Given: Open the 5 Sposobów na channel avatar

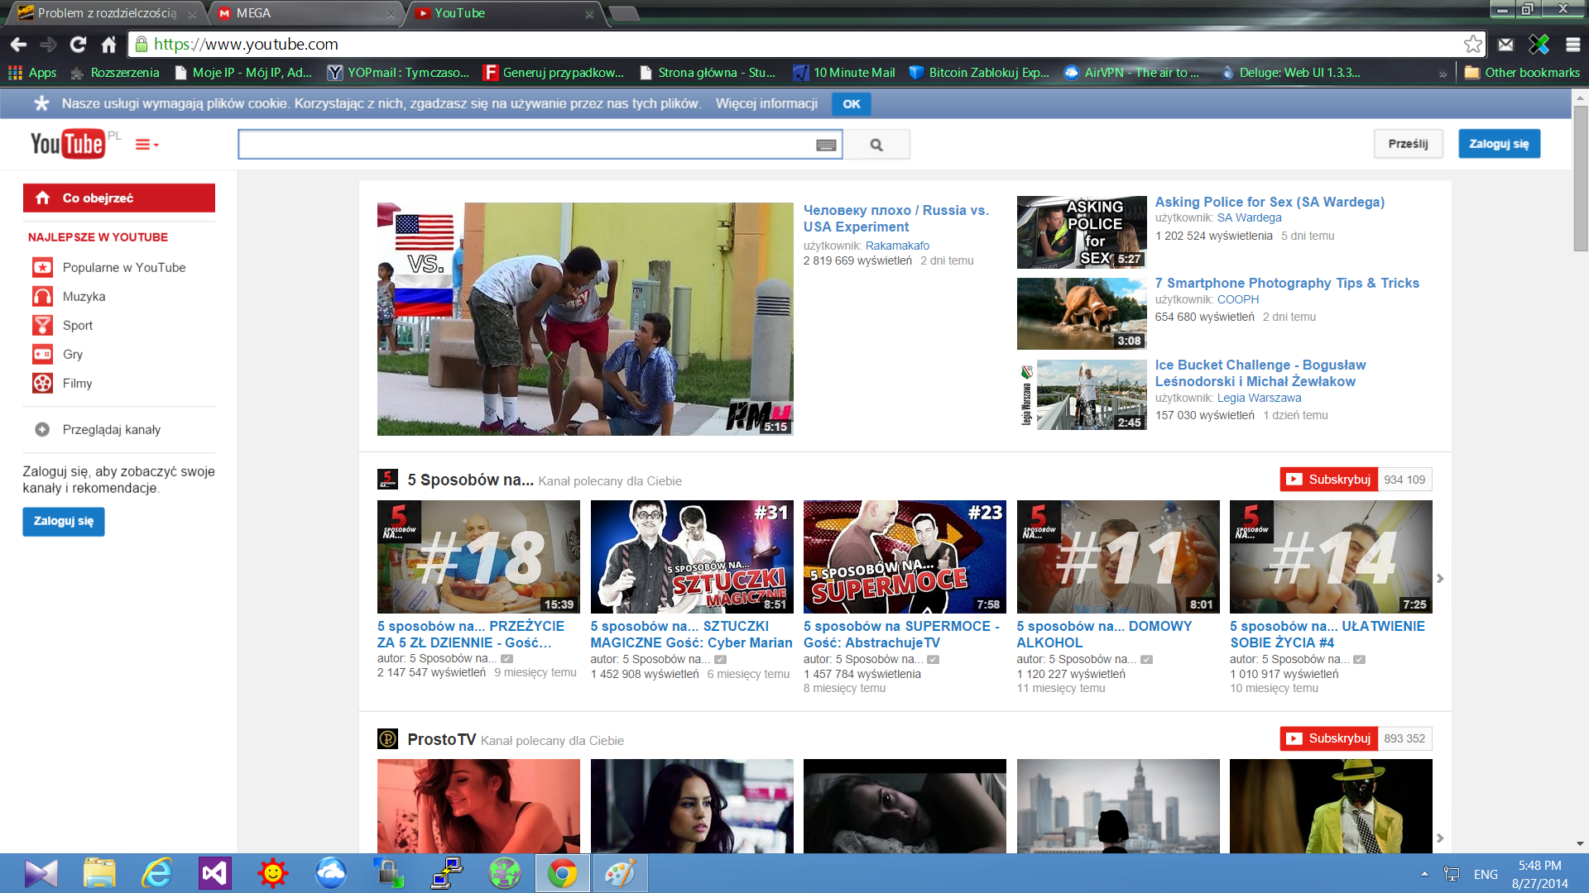Looking at the screenshot, I should pyautogui.click(x=387, y=480).
